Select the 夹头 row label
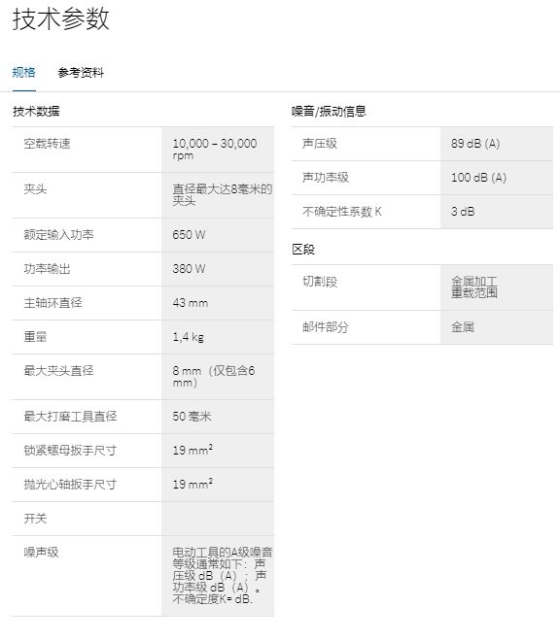560x641 pixels. tap(35, 188)
